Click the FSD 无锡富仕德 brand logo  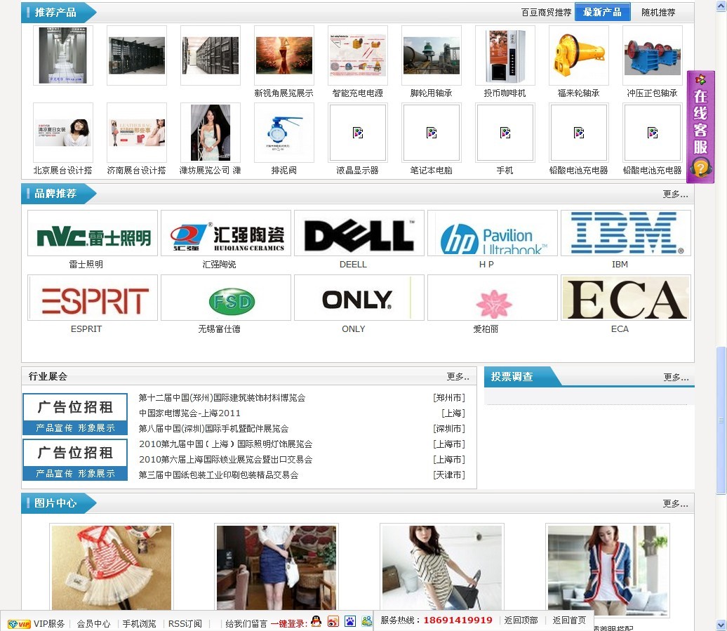(x=226, y=298)
